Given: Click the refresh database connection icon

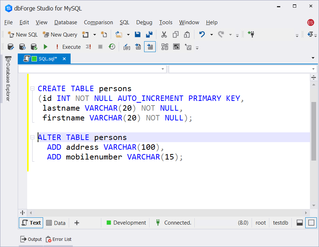Looking at the screenshot, I should tap(22, 47).
